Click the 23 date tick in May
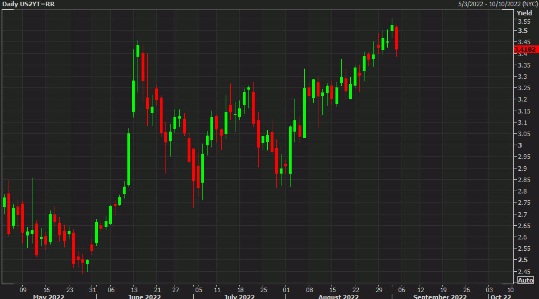The height and width of the screenshot is (299, 539). [69, 290]
